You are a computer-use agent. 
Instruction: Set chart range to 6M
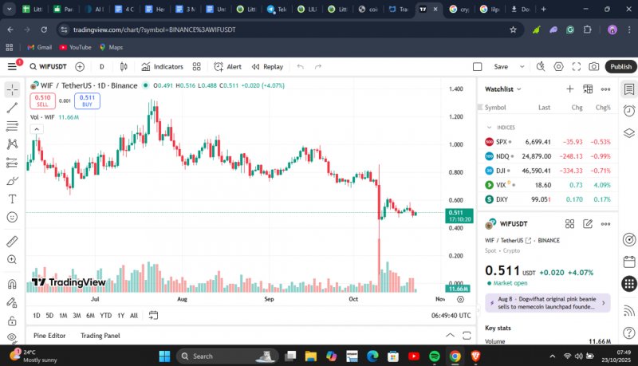[x=90, y=316]
